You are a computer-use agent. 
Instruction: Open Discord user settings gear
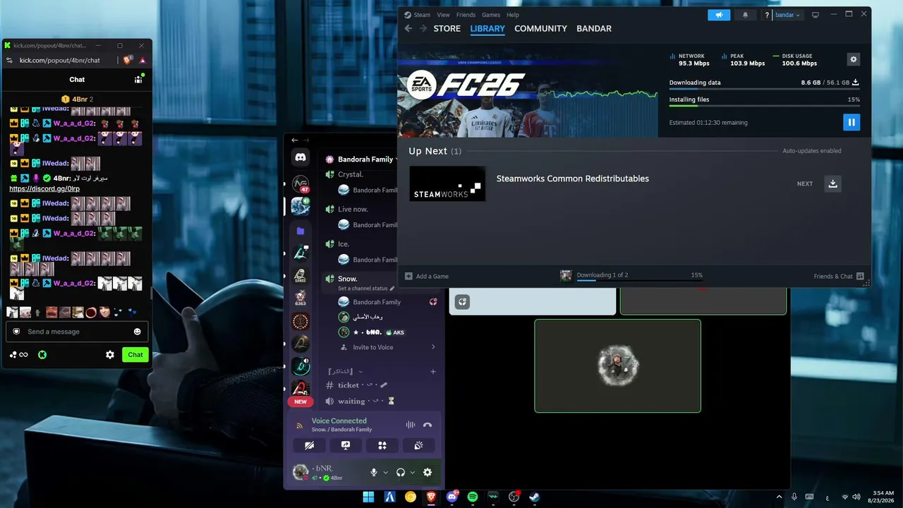[428, 473]
